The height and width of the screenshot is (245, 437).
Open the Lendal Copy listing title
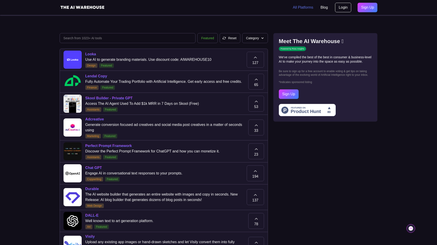(96, 76)
